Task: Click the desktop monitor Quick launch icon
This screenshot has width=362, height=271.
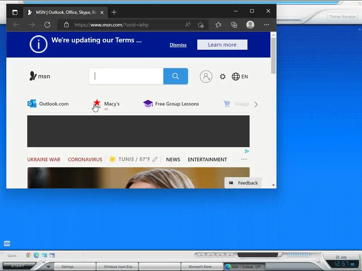Action: 44,255
